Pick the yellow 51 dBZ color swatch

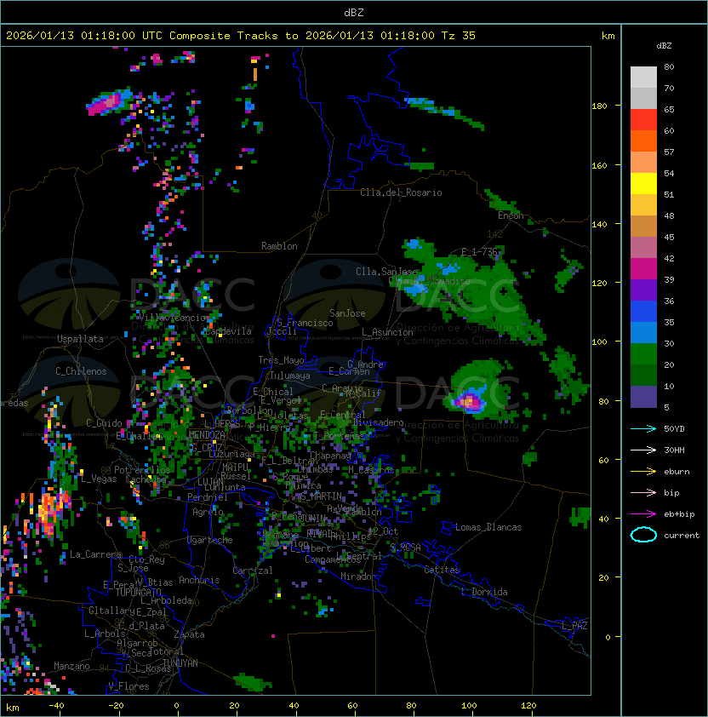(x=643, y=183)
